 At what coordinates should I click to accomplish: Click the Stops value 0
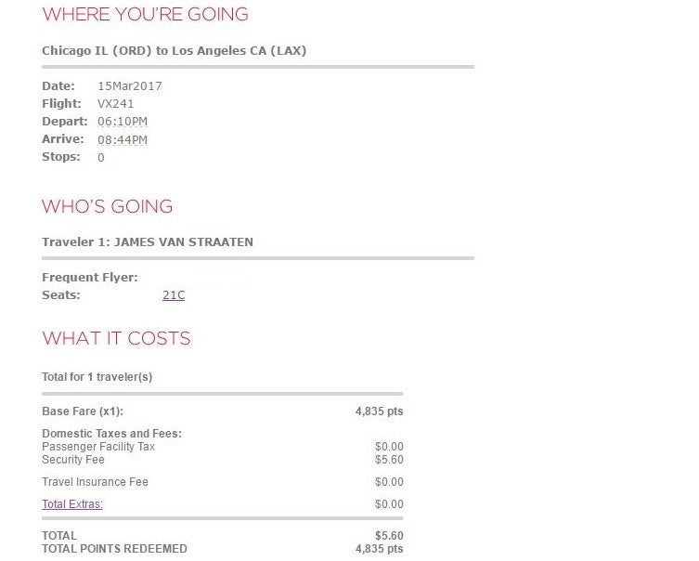click(x=101, y=157)
